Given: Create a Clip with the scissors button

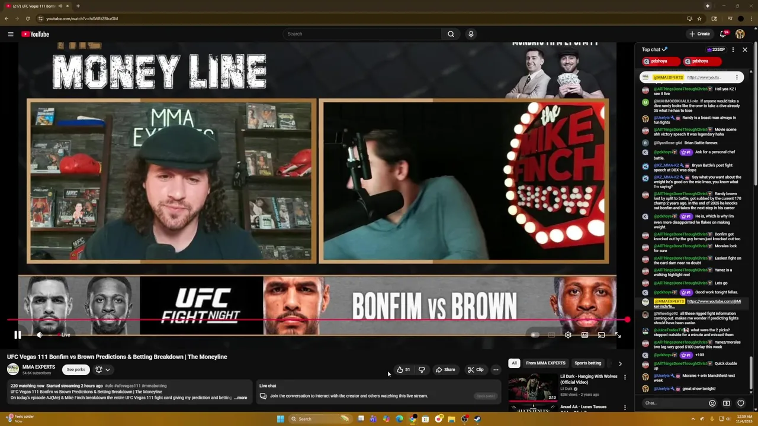Looking at the screenshot, I should click(476, 370).
